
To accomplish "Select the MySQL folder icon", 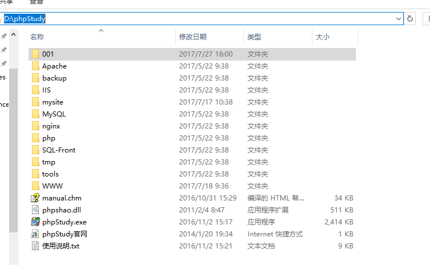I will tap(35, 114).
